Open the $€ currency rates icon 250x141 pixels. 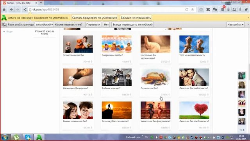(x=208, y=9)
